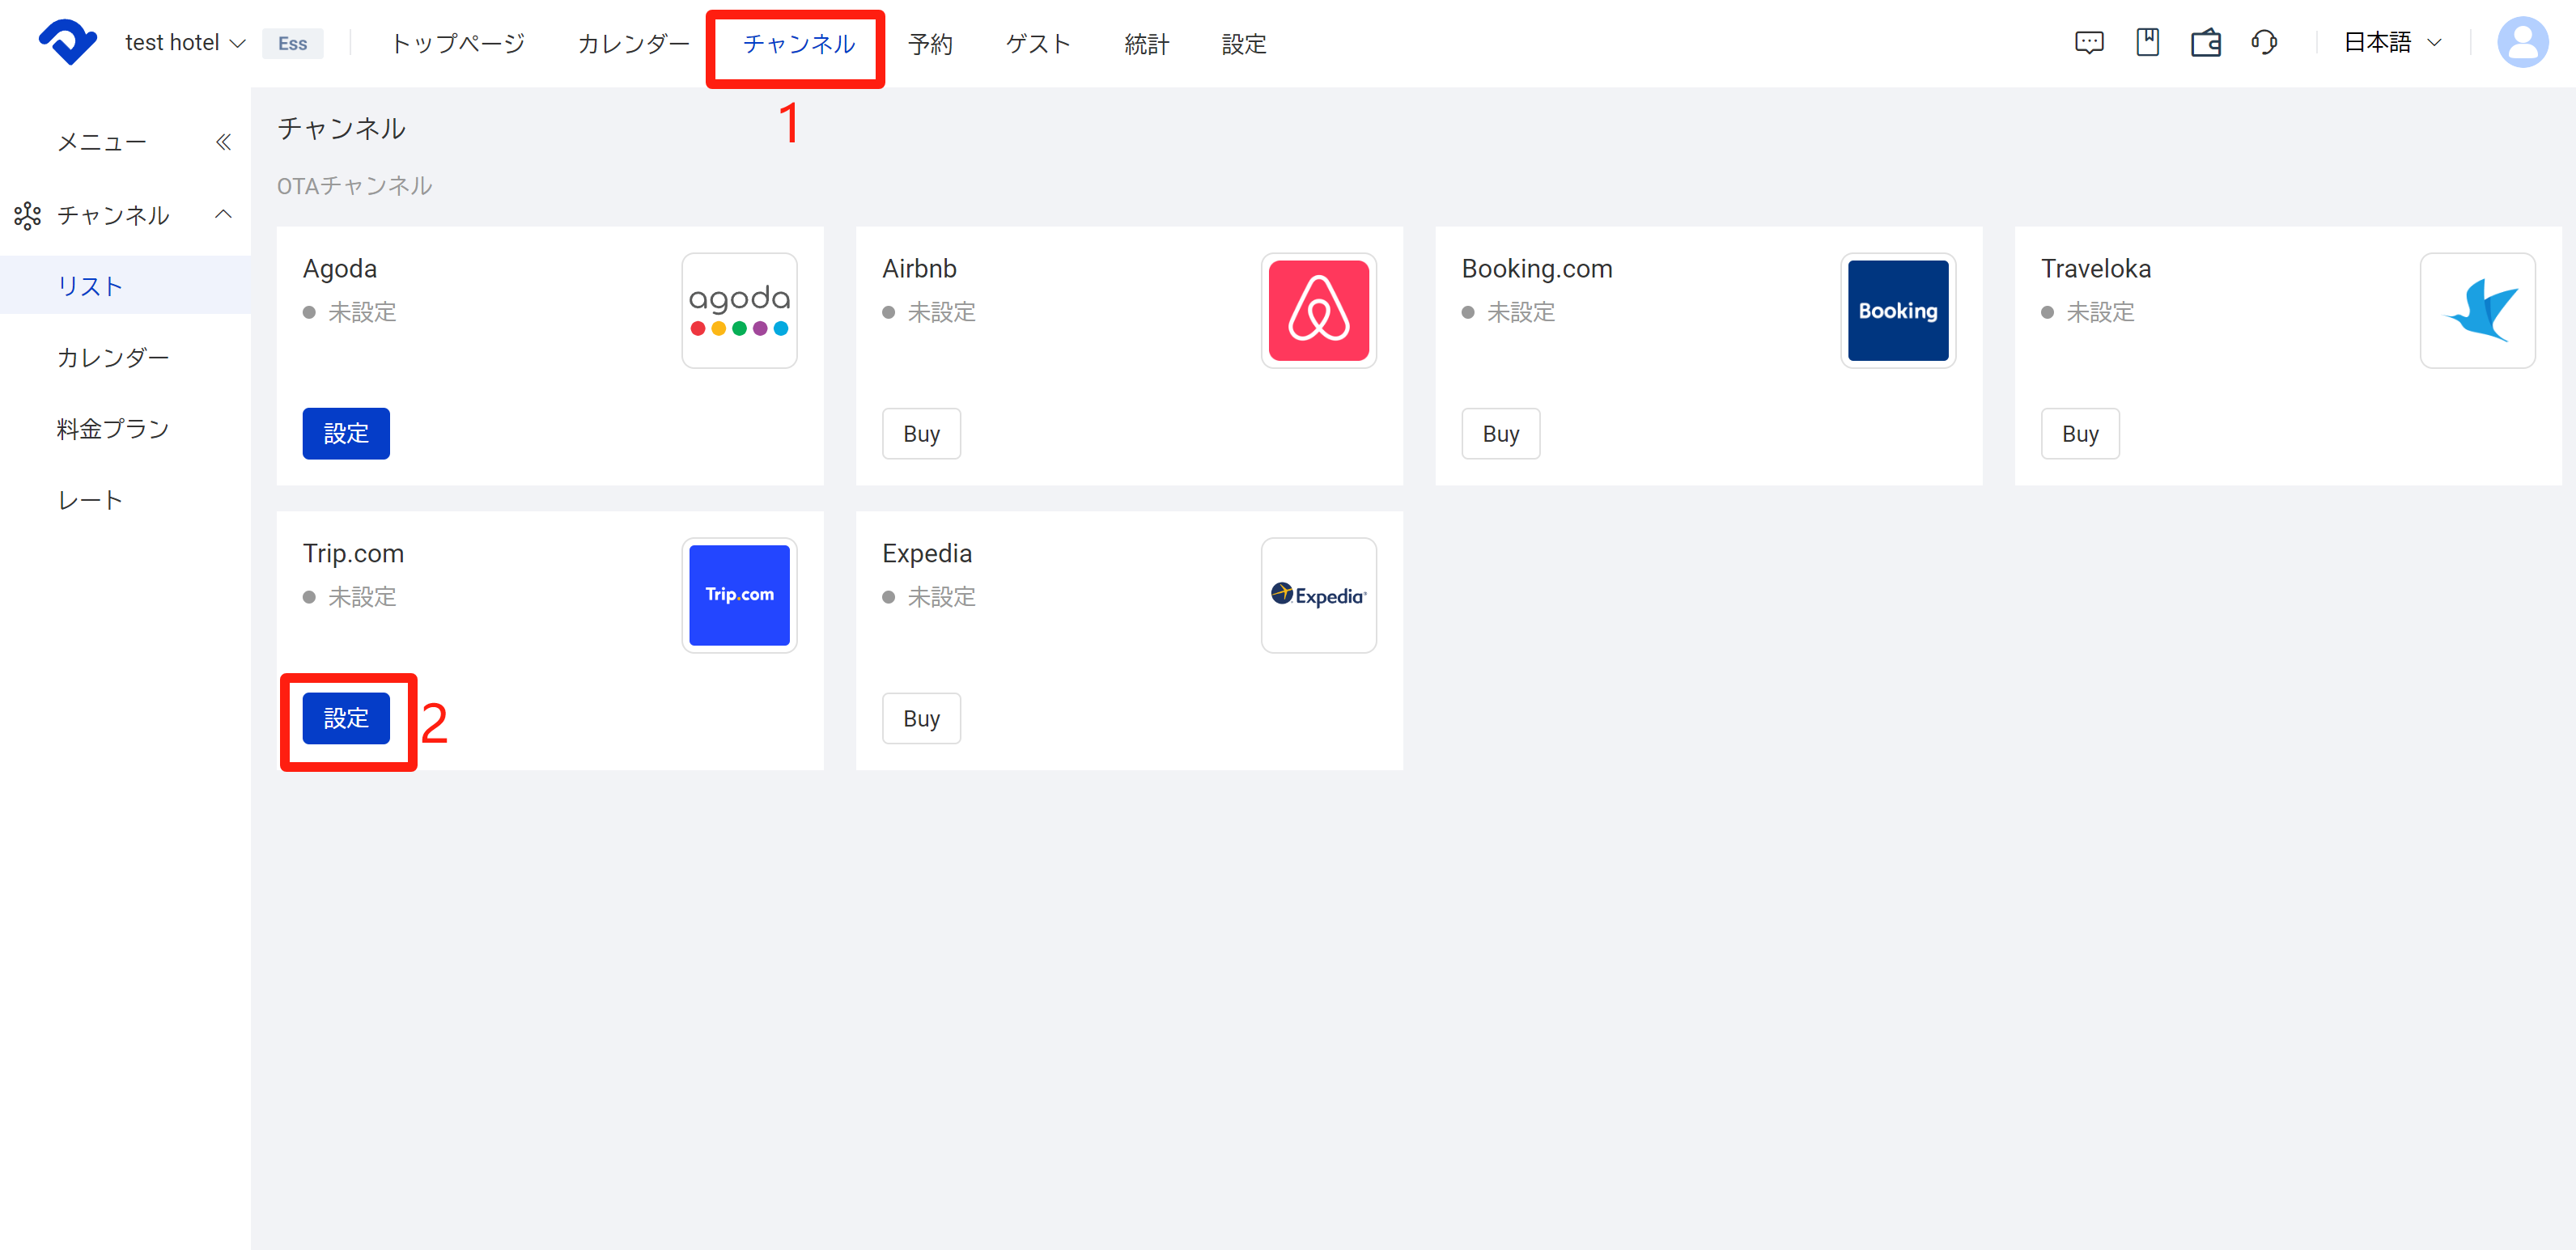Viewport: 2576px width, 1250px height.
Task: Click the 未設定 status under Expedia
Action: [940, 597]
